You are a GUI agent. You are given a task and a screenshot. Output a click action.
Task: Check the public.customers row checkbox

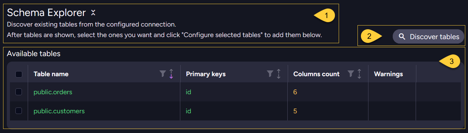click(19, 111)
